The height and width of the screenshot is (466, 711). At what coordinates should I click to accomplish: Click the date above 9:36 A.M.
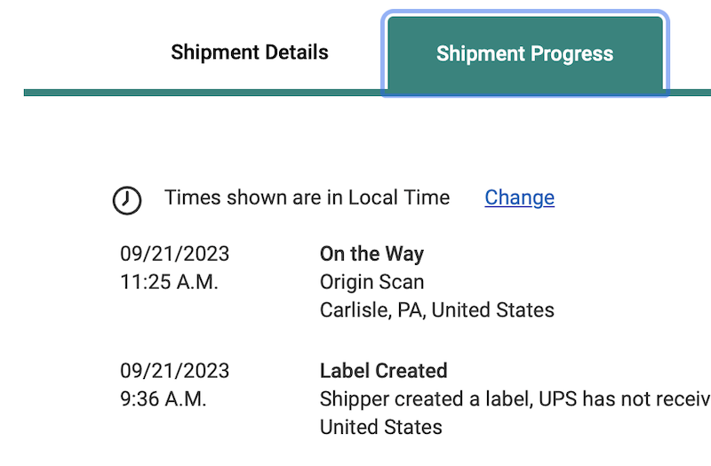point(174,370)
